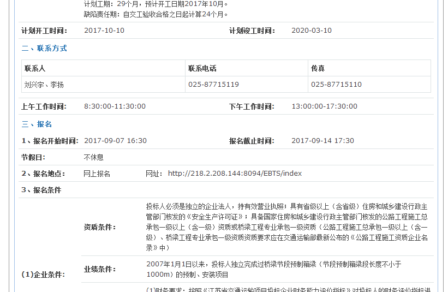The height and width of the screenshot is (292, 448).
Task: Click the contact names 刘兴宇、李扬 cell
Action: pyautogui.click(x=44, y=85)
